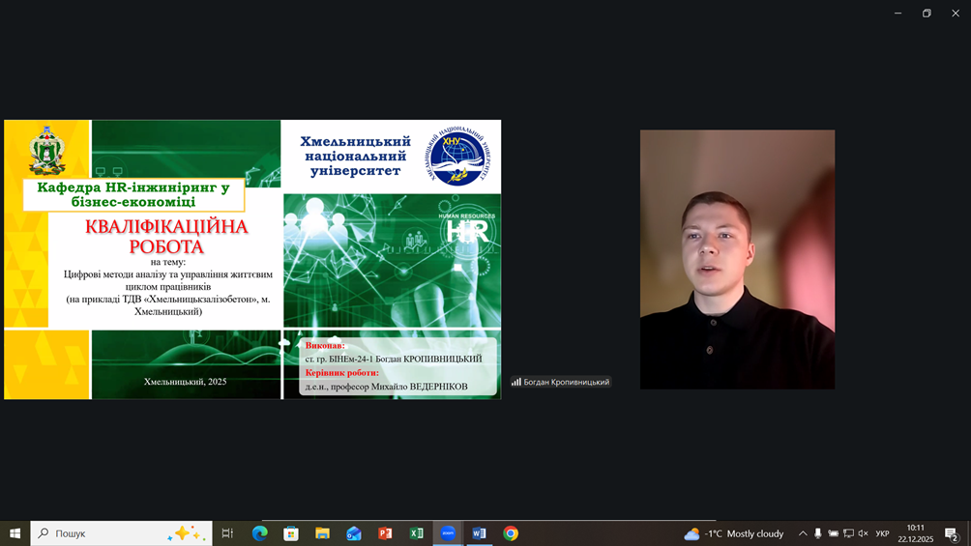Image resolution: width=971 pixels, height=546 pixels.
Task: Open Excel from the taskbar
Action: [x=417, y=533]
